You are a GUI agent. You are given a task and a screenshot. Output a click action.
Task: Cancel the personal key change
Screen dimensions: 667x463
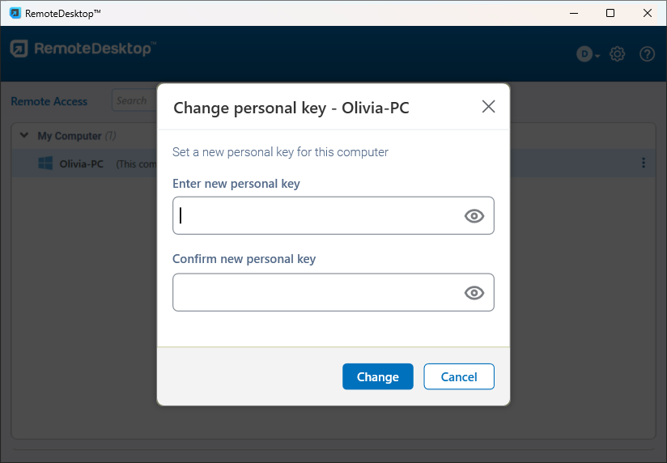click(x=458, y=376)
